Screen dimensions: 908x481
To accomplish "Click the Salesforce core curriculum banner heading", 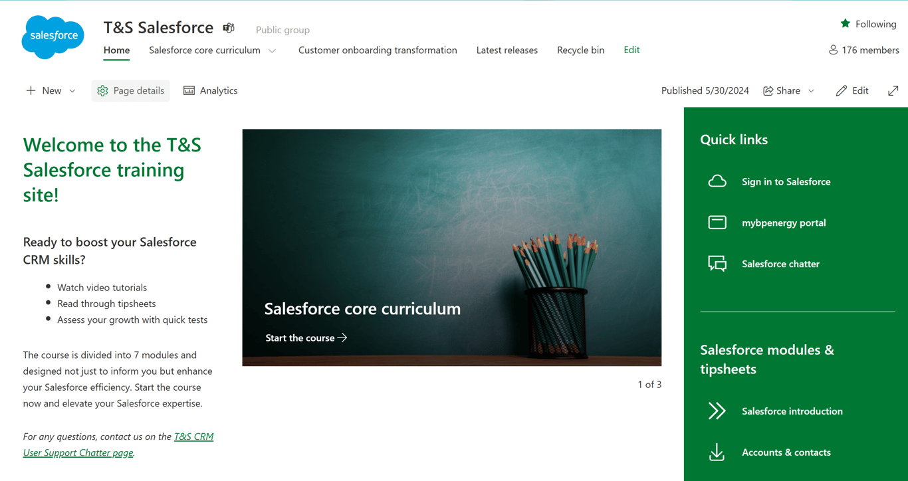I will pos(362,308).
